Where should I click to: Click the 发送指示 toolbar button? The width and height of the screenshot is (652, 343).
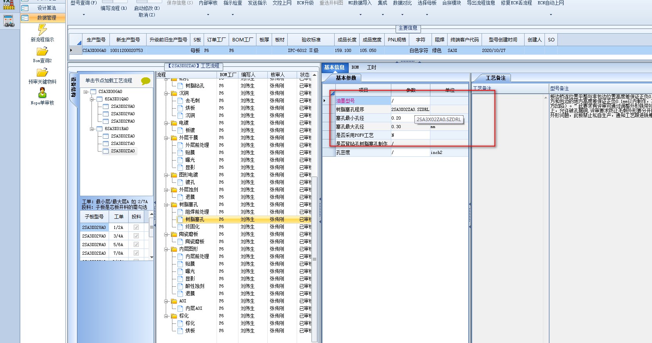pyautogui.click(x=257, y=3)
